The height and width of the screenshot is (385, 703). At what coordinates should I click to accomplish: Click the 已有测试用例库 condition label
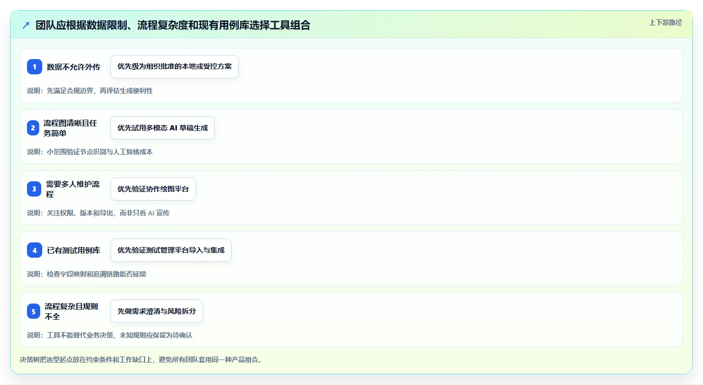[73, 250]
